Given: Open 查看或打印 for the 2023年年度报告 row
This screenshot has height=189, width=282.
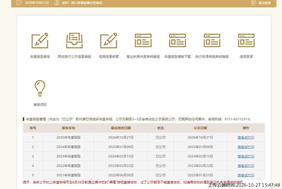Looking at the screenshot, I should (246, 156).
